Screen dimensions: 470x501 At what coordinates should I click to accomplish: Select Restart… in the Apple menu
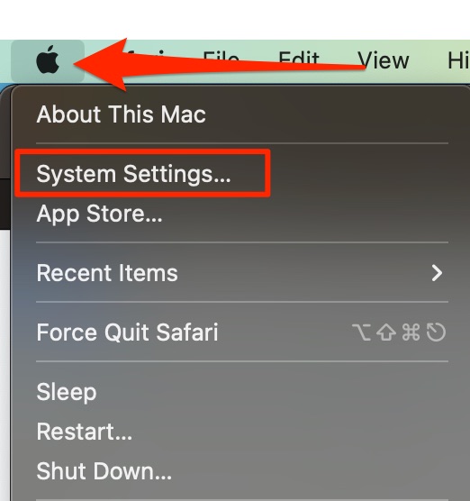pyautogui.click(x=85, y=432)
